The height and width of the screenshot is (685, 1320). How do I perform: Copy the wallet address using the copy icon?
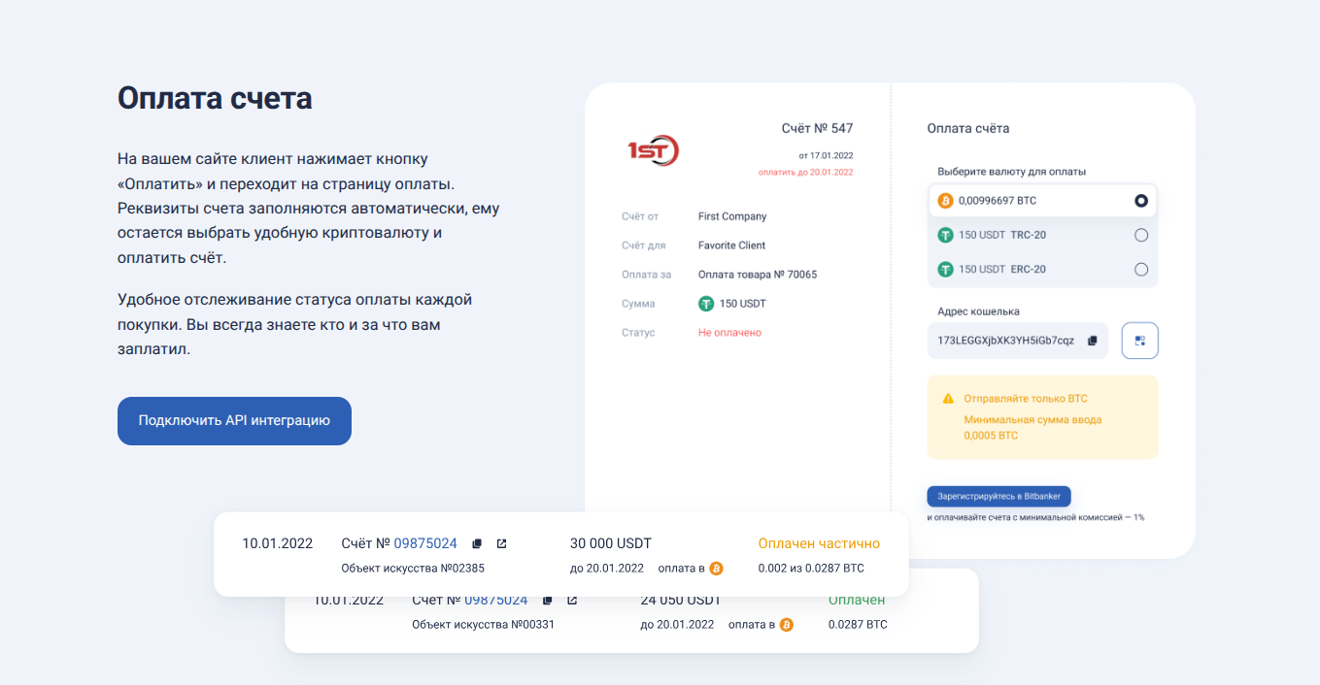point(1093,341)
